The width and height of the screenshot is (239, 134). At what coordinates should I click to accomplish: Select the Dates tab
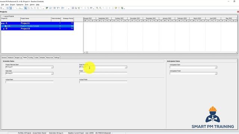tap(25, 58)
